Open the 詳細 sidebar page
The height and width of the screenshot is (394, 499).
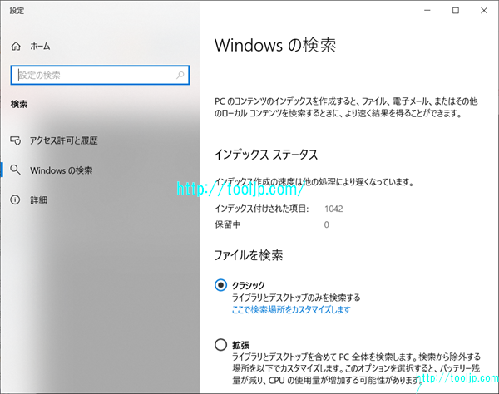[38, 200]
